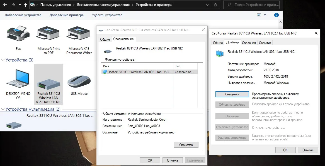Click Свойства button in hardware tab

tap(186, 145)
